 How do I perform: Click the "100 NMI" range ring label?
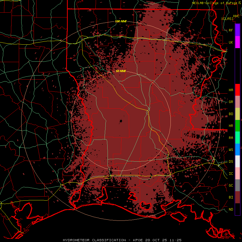click(x=121, y=21)
